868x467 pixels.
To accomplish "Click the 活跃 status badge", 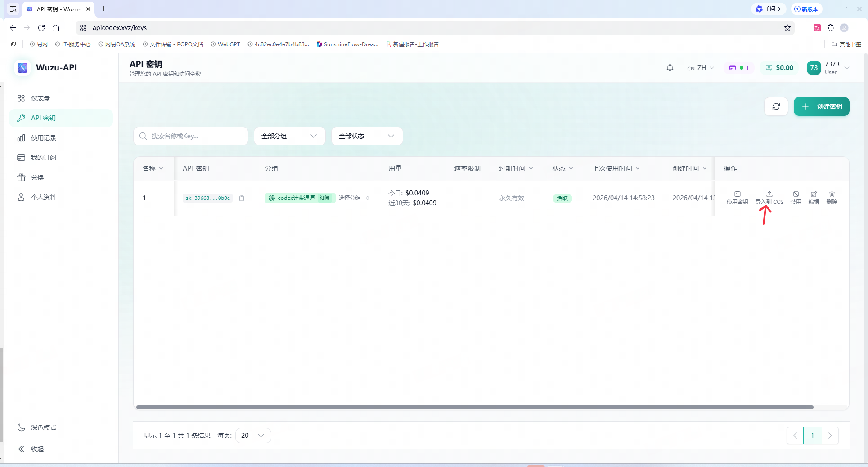I will (562, 198).
